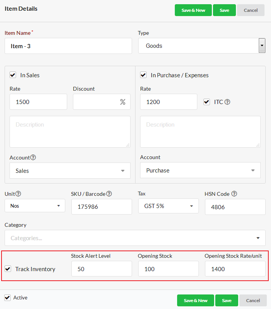Click the help icon beside Sales Account label
The image size is (271, 309).
click(33, 158)
